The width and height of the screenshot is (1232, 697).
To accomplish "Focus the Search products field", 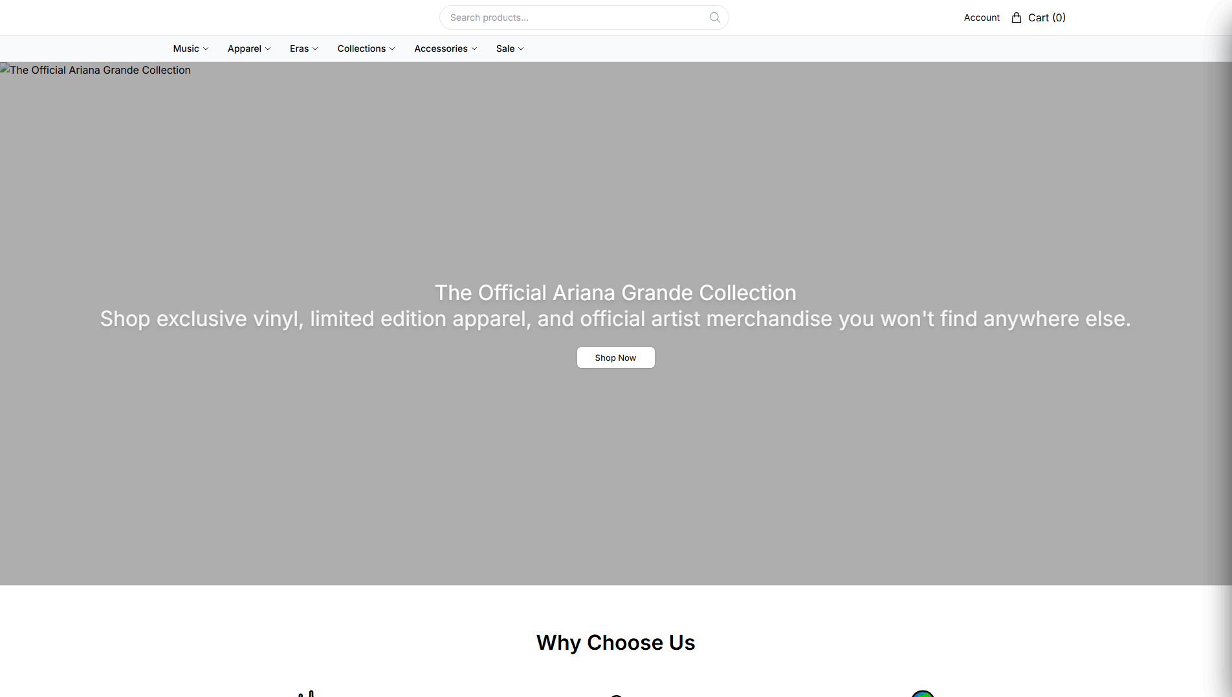I will [x=584, y=17].
